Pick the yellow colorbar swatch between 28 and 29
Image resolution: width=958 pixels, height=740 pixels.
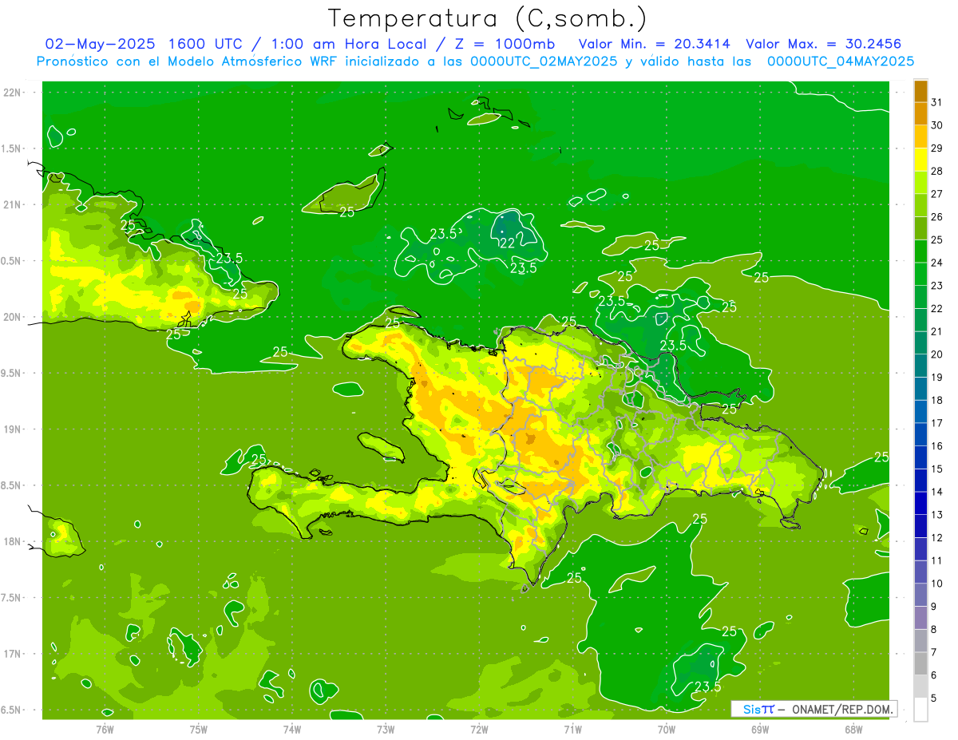pos(920,160)
